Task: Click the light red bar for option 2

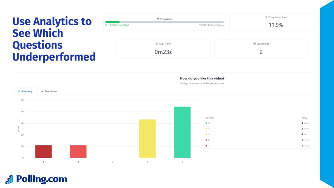Action: point(78,151)
